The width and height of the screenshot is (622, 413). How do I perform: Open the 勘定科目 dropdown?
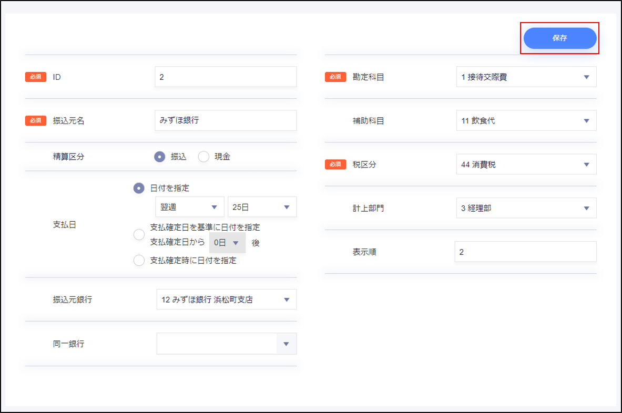[x=526, y=77]
